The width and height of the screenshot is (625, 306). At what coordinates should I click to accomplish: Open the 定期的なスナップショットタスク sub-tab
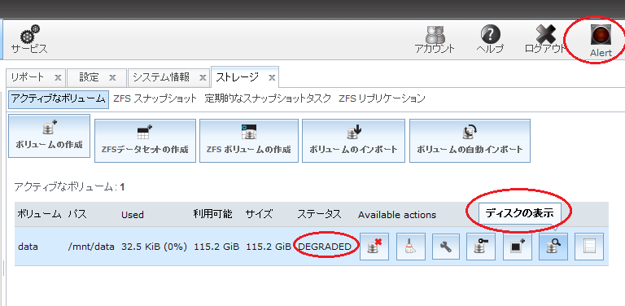pyautogui.click(x=268, y=98)
